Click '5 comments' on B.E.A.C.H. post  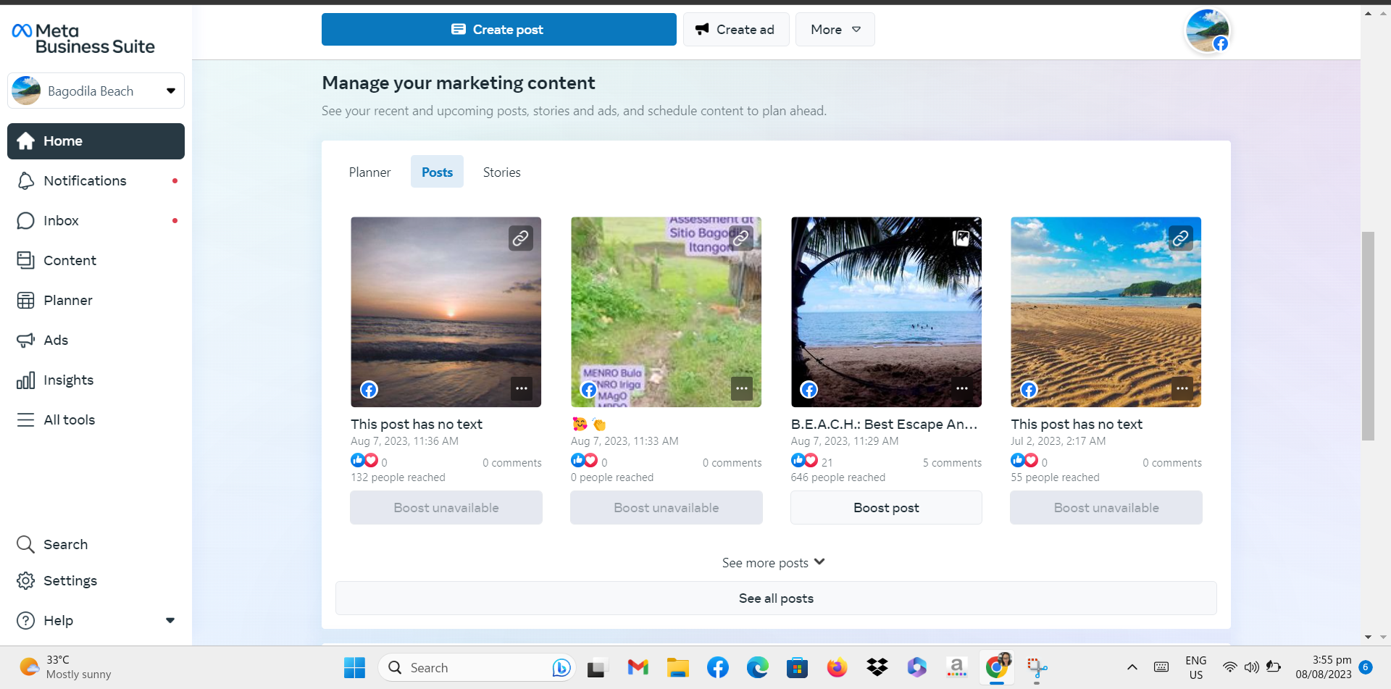coord(952,463)
